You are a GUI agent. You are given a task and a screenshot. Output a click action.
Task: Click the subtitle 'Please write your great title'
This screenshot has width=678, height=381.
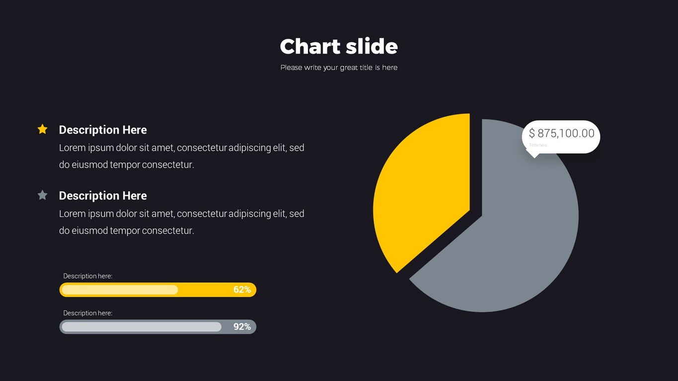[x=339, y=67]
